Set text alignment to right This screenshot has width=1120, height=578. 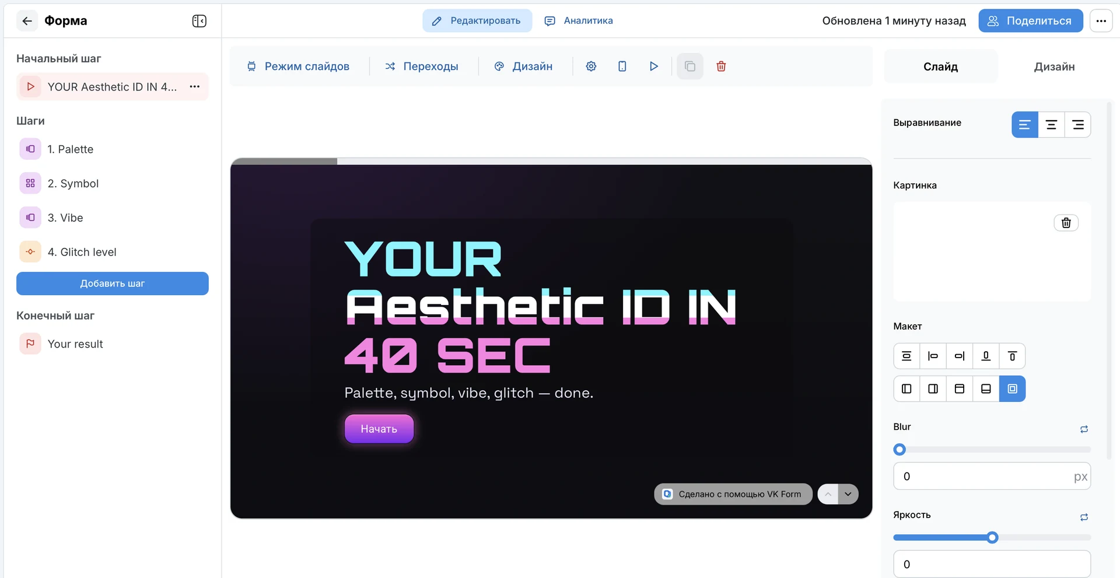1078,124
